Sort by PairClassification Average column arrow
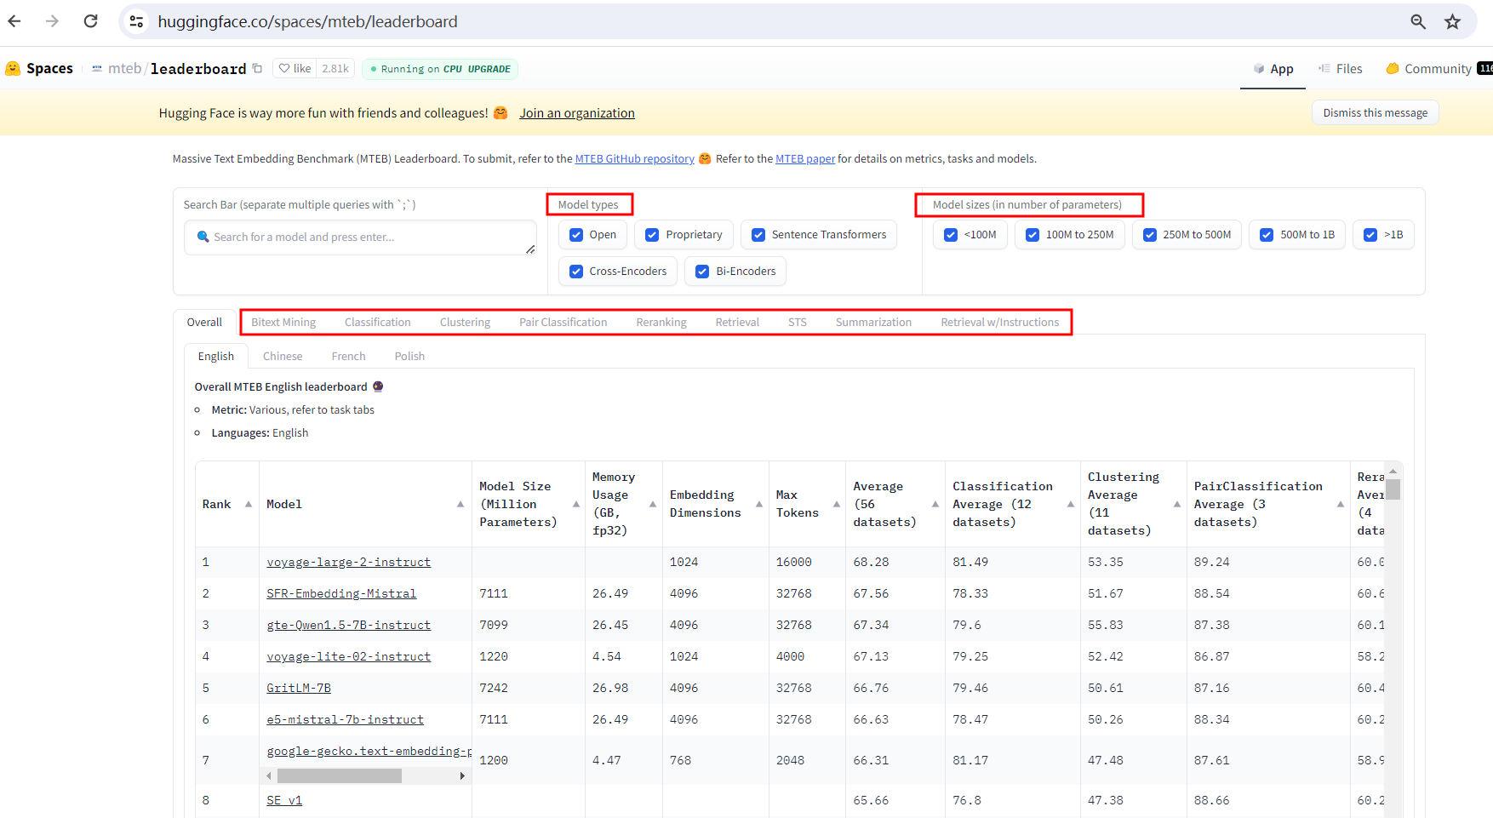The width and height of the screenshot is (1493, 818). point(1341,504)
